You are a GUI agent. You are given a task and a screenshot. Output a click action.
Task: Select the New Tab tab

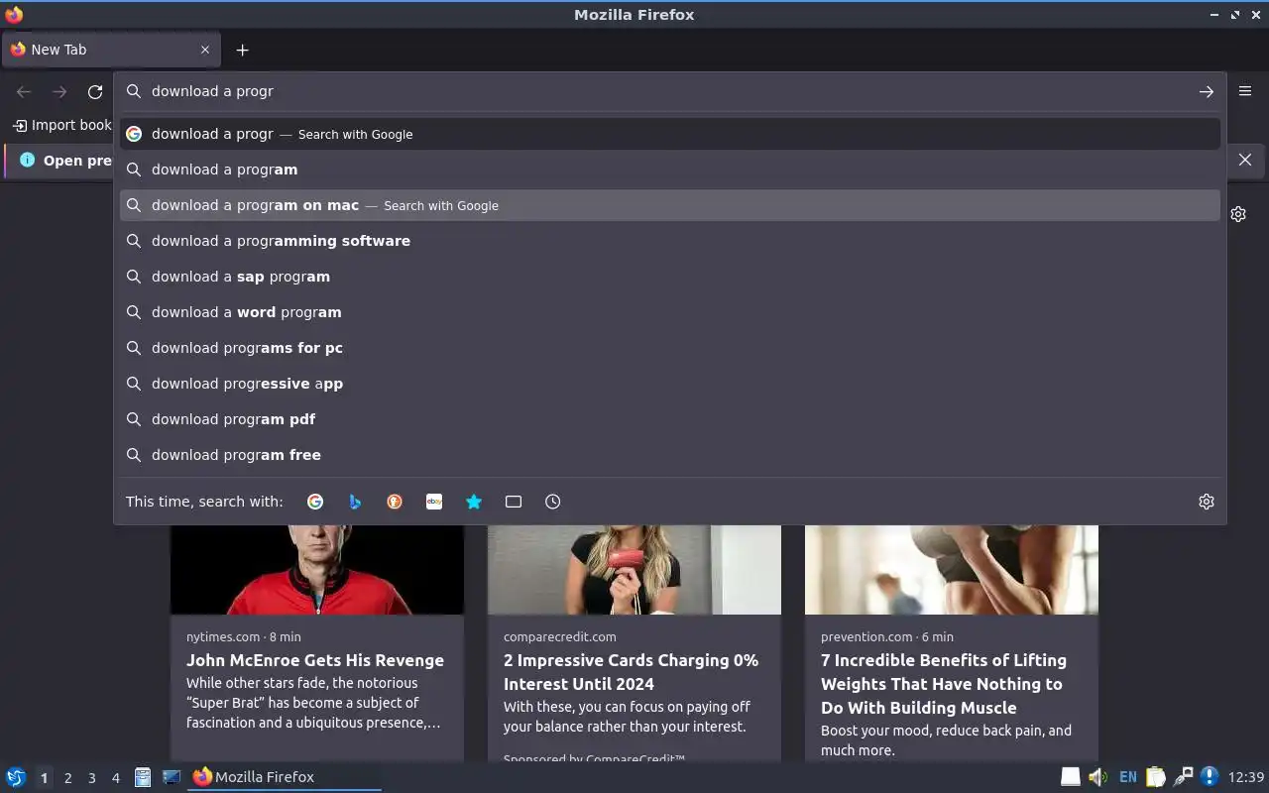tap(111, 50)
